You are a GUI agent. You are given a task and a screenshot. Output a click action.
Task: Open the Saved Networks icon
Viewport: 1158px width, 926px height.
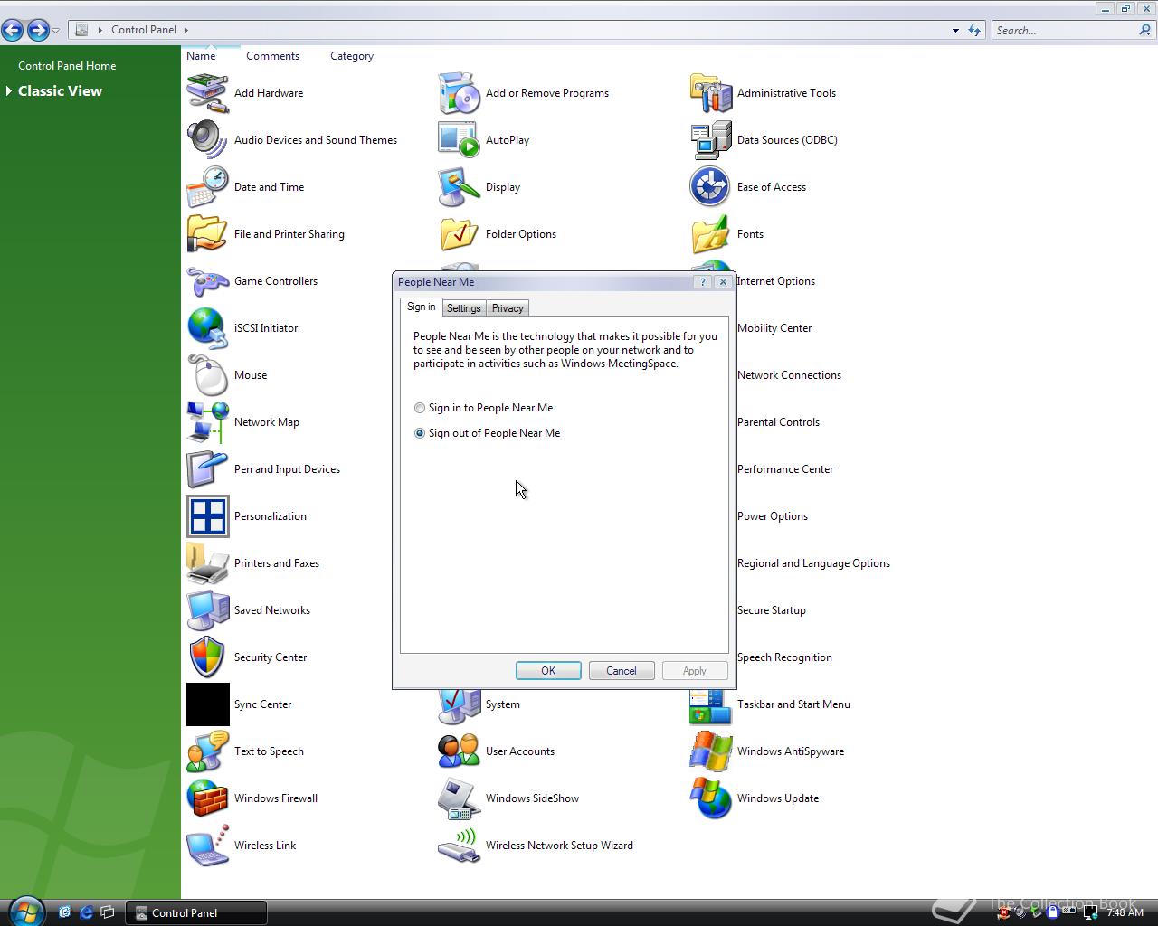click(x=207, y=610)
